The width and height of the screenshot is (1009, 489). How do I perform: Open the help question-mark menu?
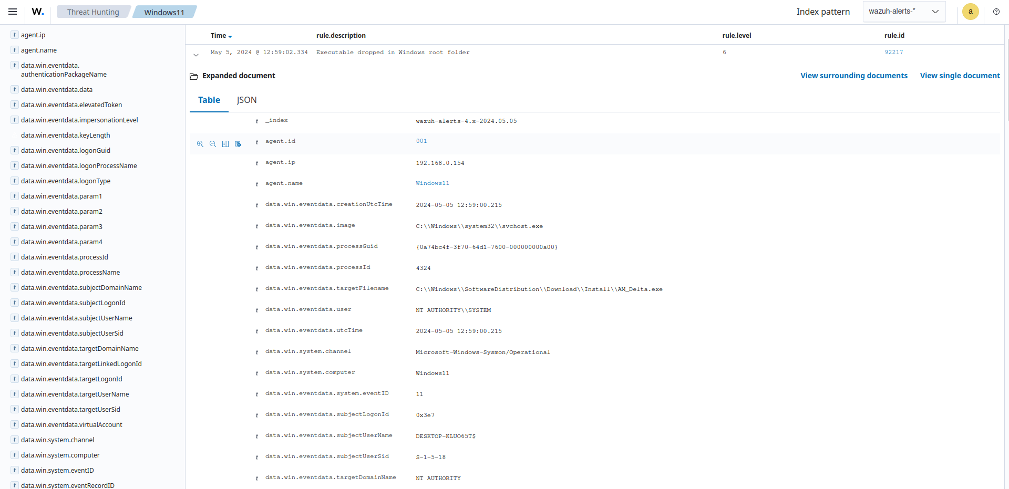(996, 11)
